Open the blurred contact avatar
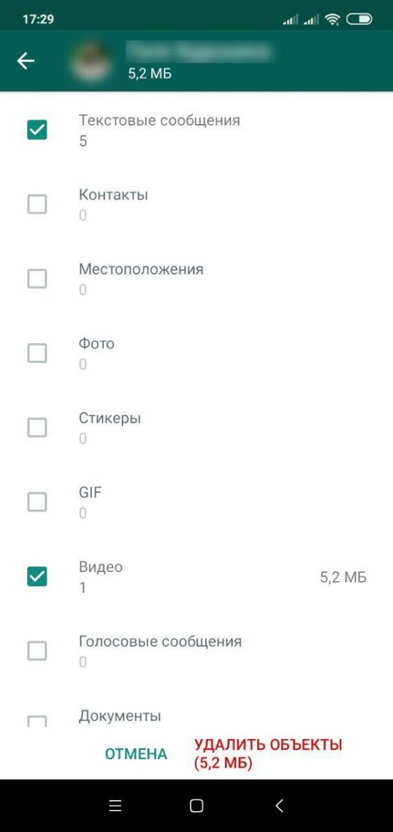 [x=92, y=61]
